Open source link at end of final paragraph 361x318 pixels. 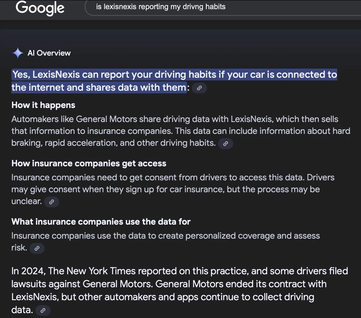click(x=43, y=310)
